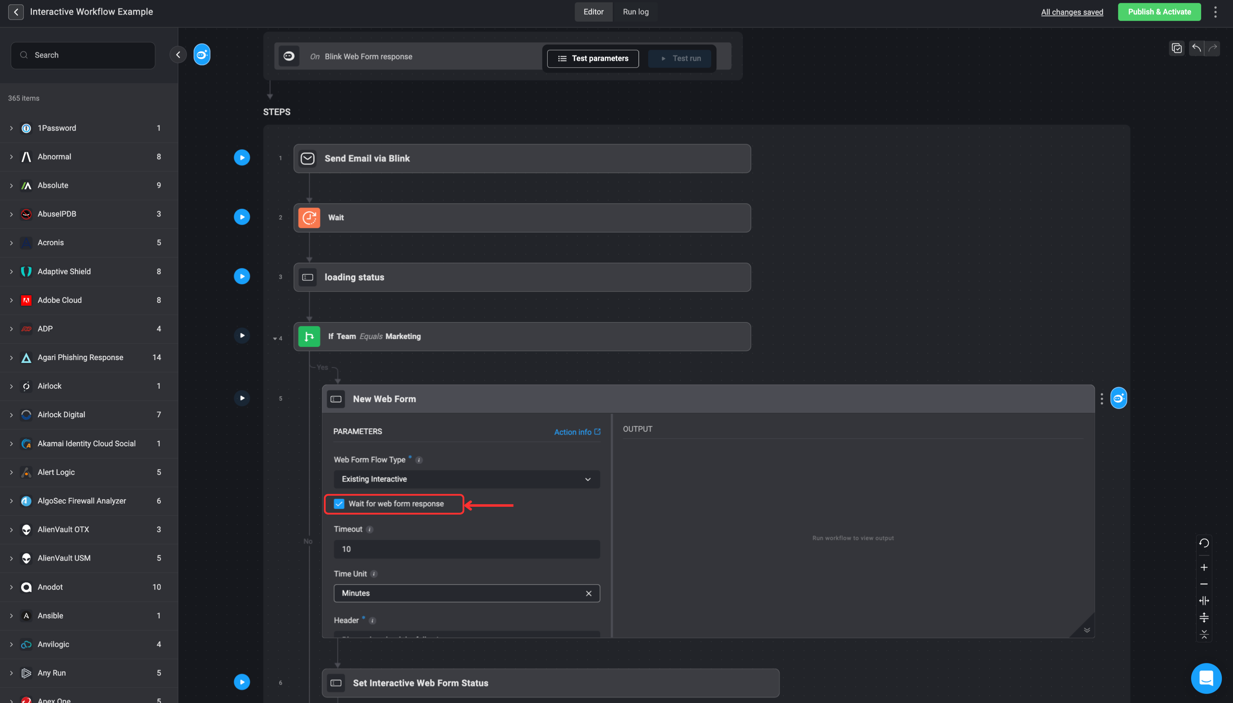1233x703 pixels.
Task: Click Publish & Activate button
Action: [1159, 11]
